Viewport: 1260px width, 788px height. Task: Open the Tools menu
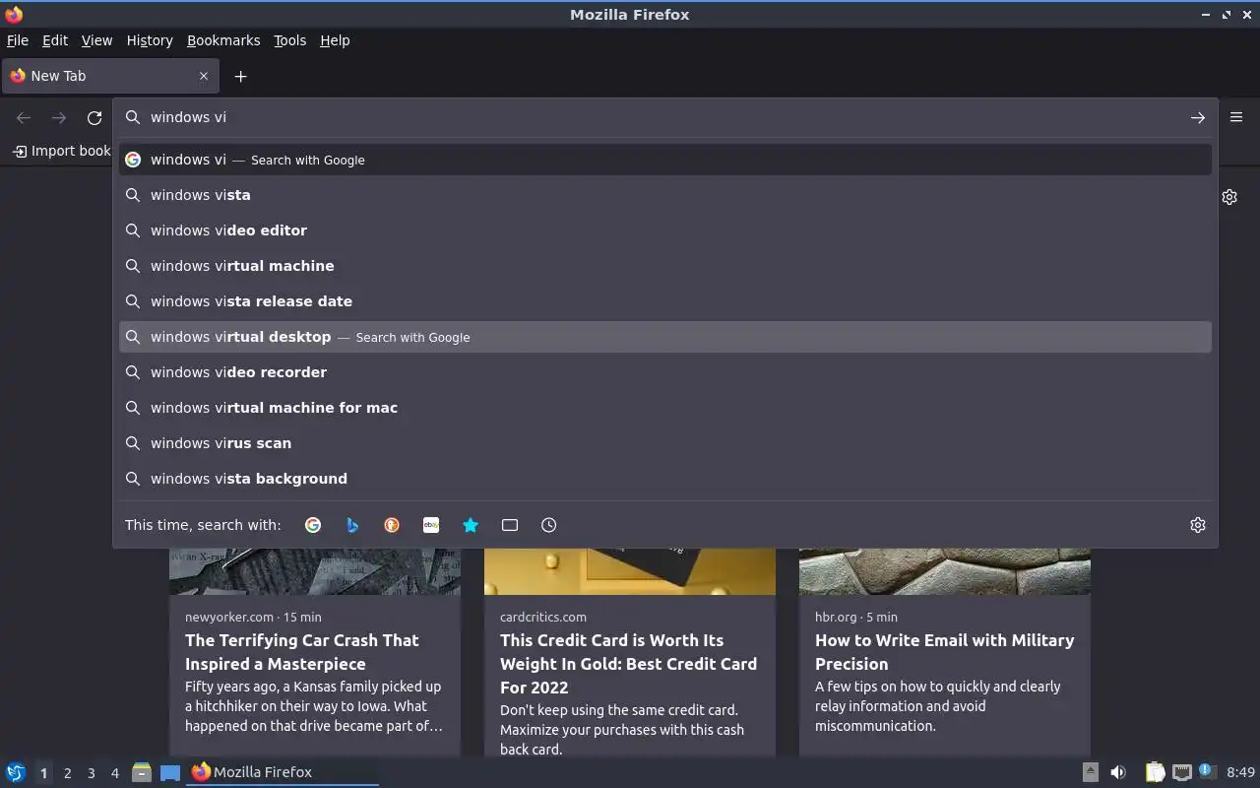tap(290, 40)
